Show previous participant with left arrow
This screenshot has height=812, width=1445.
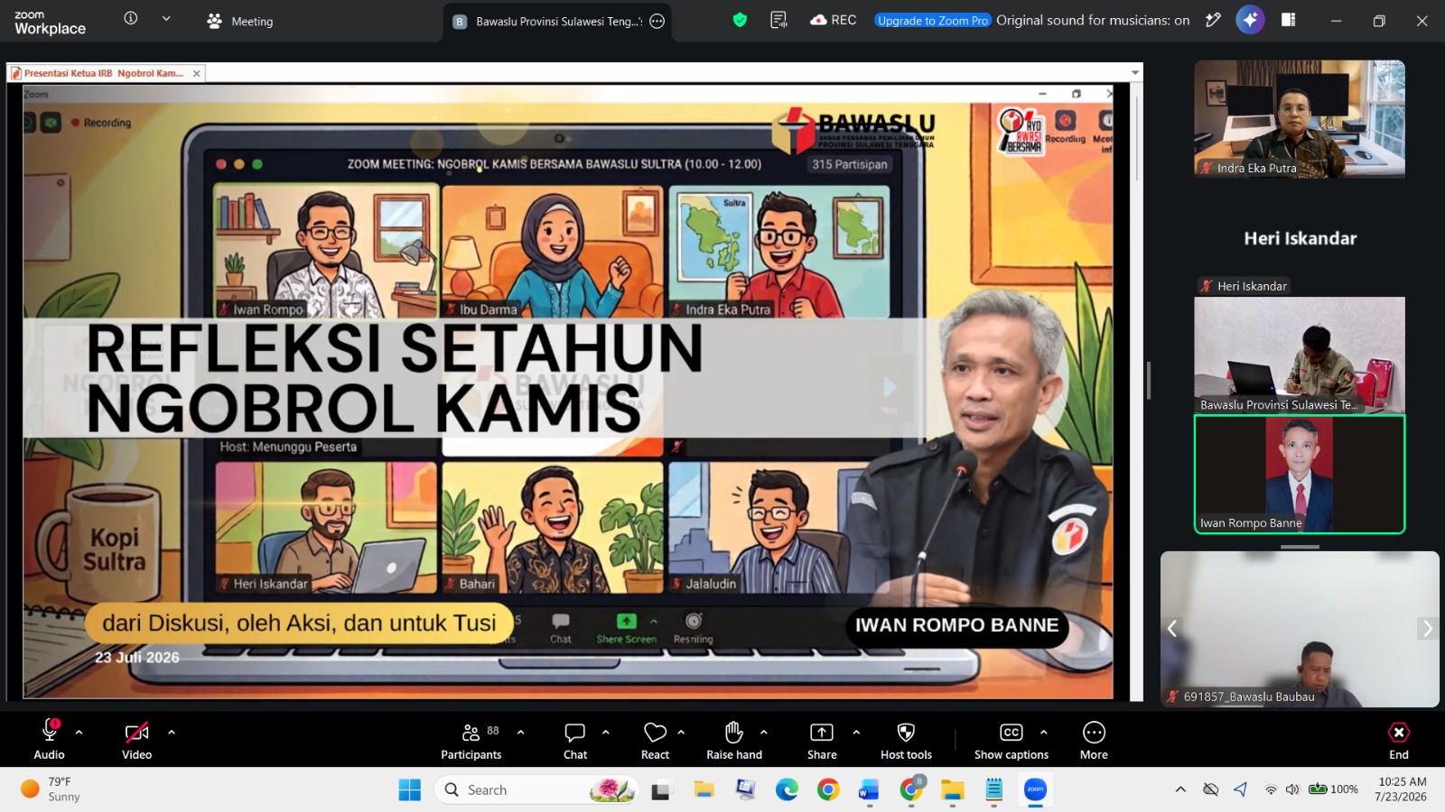pyautogui.click(x=1171, y=629)
